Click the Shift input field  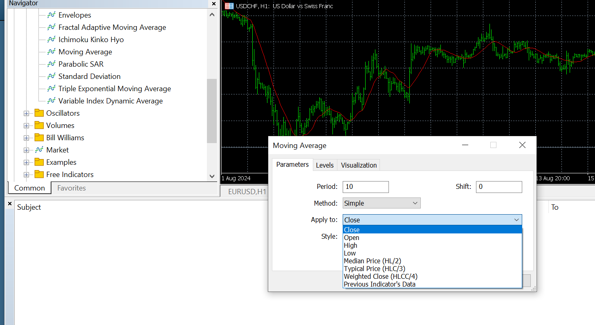[499, 187]
